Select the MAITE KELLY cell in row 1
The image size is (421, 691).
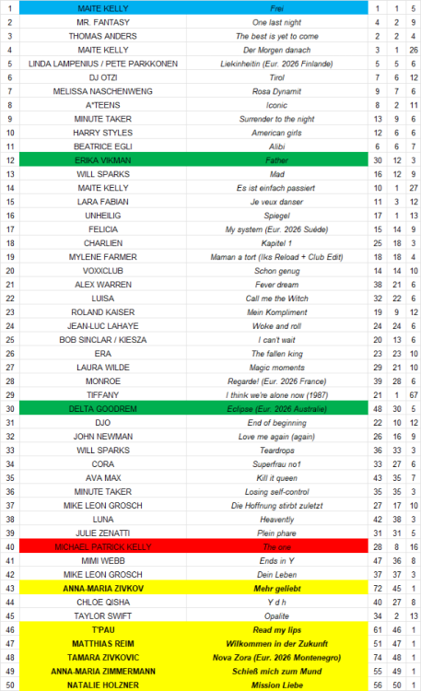pyautogui.click(x=102, y=8)
